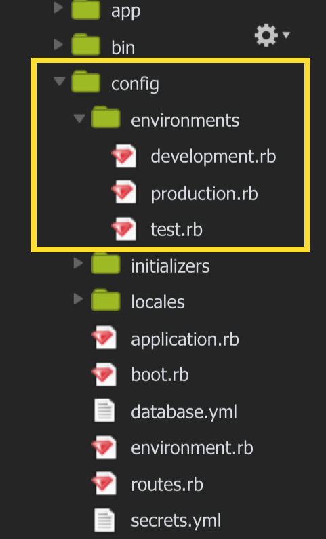Expand the locales folder arrow
The height and width of the screenshot is (539, 326).
click(79, 299)
